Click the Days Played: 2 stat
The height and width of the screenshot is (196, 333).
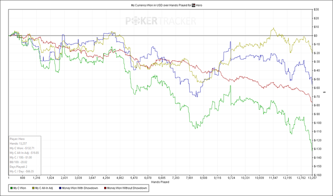point(19,167)
